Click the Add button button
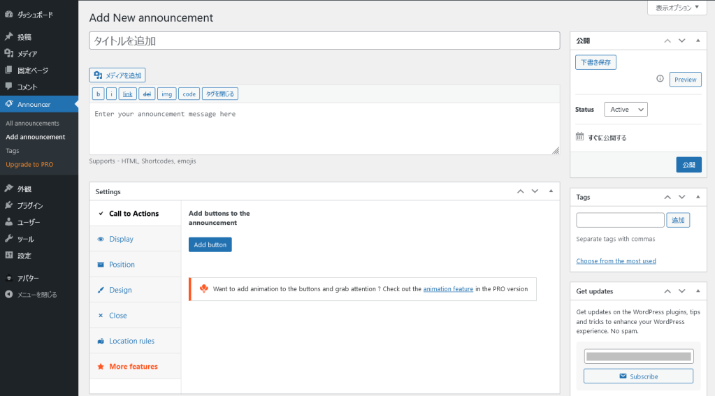Image resolution: width=715 pixels, height=396 pixels. pyautogui.click(x=210, y=244)
